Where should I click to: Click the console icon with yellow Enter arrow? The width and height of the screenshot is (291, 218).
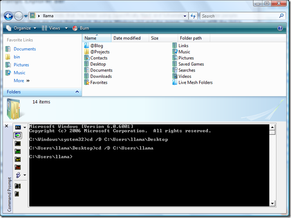18,159
